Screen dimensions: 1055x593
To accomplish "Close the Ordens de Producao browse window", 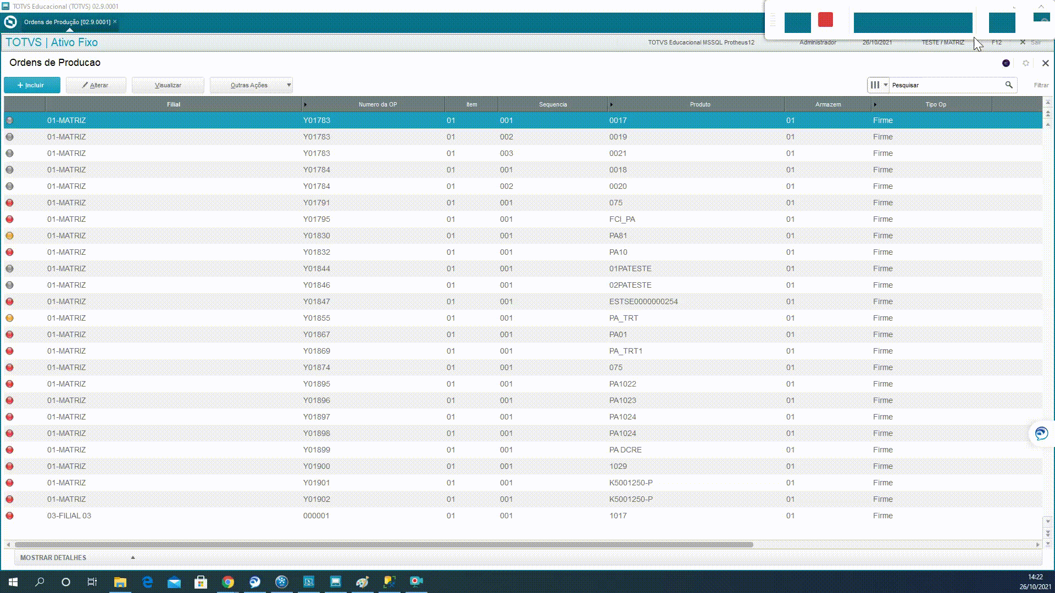I will [x=1046, y=63].
